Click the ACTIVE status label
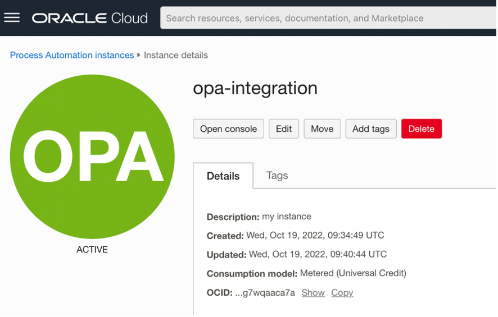 click(x=92, y=250)
